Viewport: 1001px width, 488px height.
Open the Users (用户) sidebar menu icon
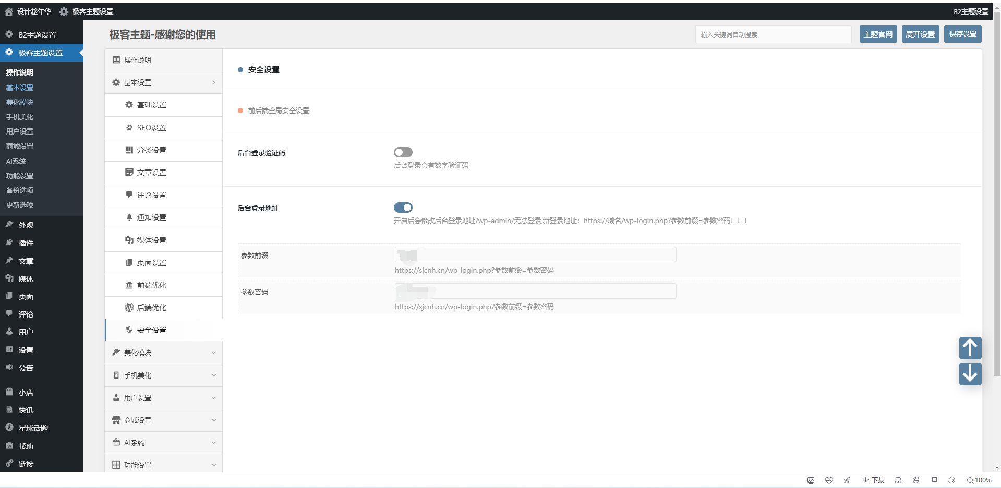point(9,332)
